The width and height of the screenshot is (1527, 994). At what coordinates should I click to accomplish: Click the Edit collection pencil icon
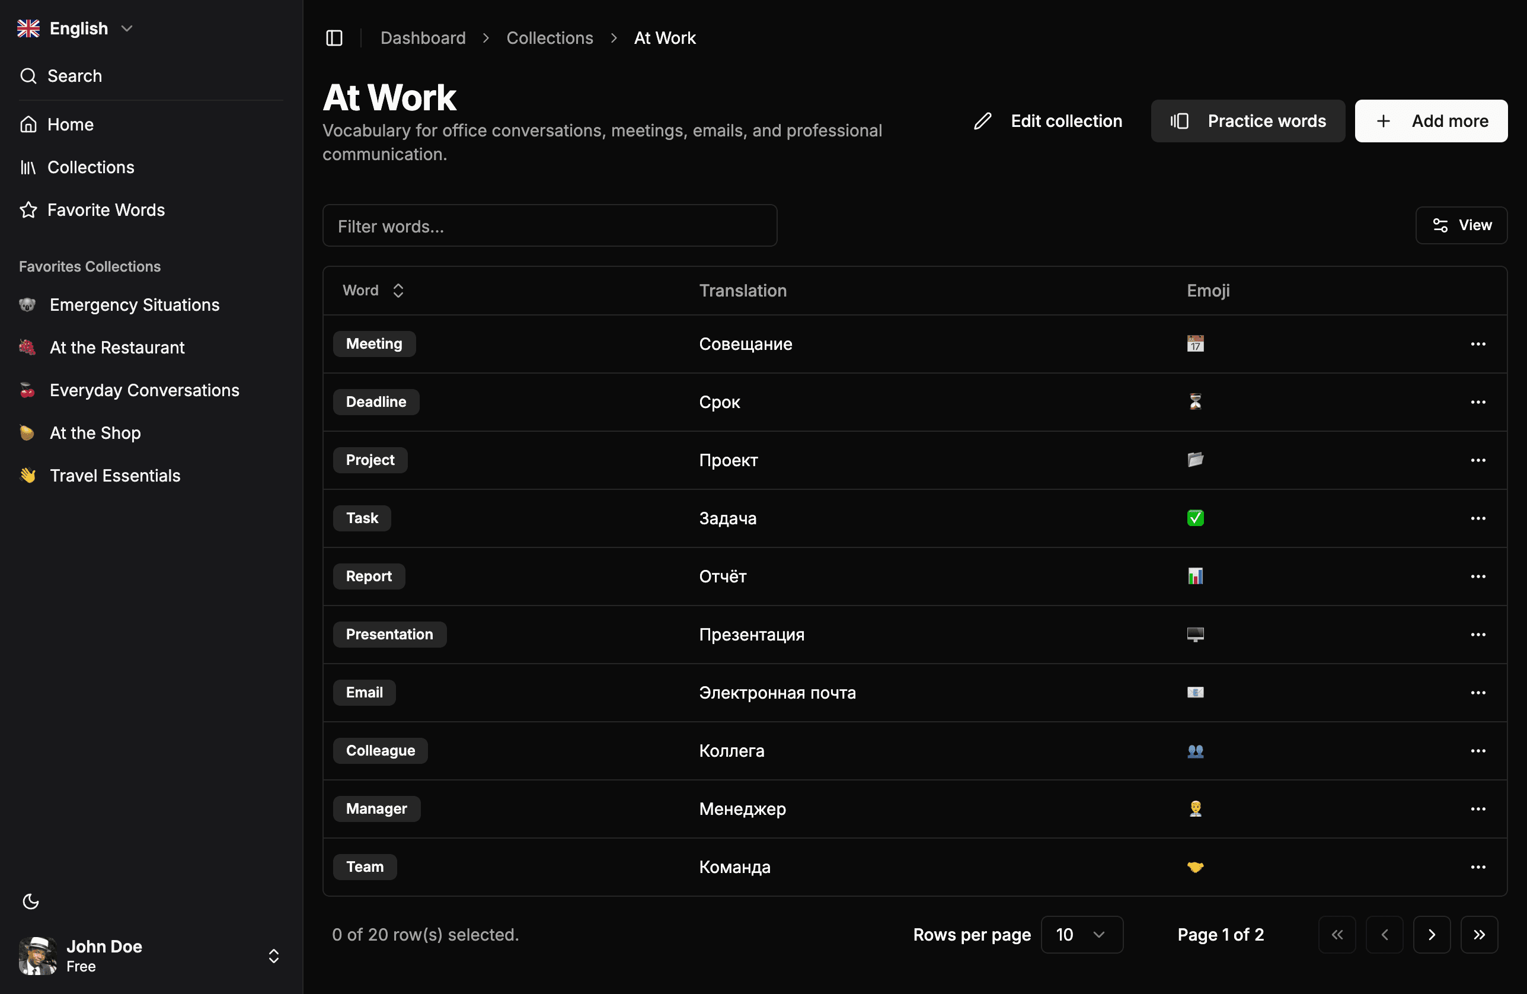point(982,121)
